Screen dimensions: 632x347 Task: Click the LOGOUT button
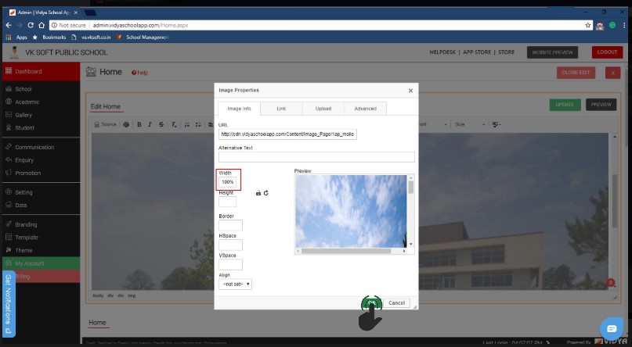pyautogui.click(x=607, y=52)
